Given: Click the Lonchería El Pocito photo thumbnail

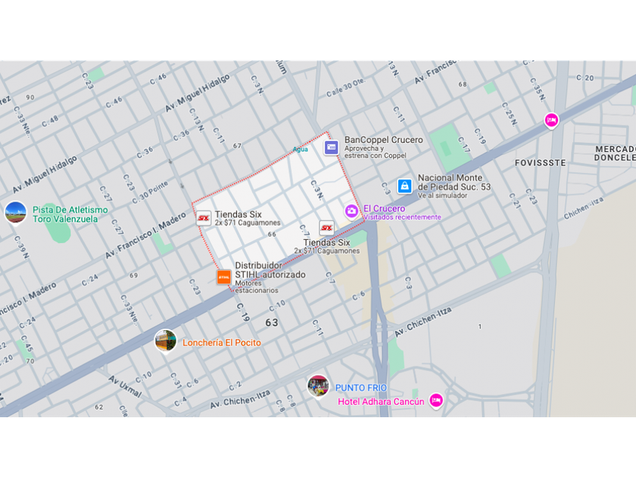Looking at the screenshot, I should point(166,341).
